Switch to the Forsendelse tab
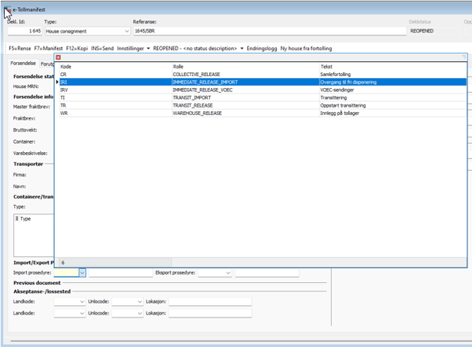The width and height of the screenshot is (472, 347). pos(23,63)
